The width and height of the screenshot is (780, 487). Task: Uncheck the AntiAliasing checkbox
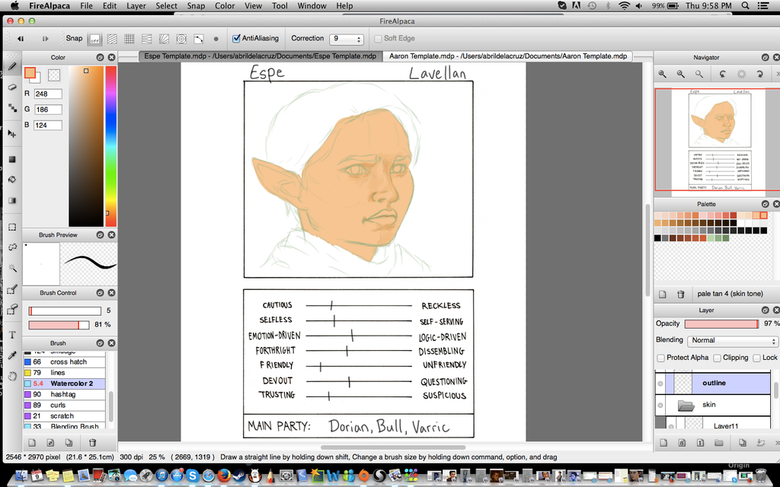tap(237, 38)
